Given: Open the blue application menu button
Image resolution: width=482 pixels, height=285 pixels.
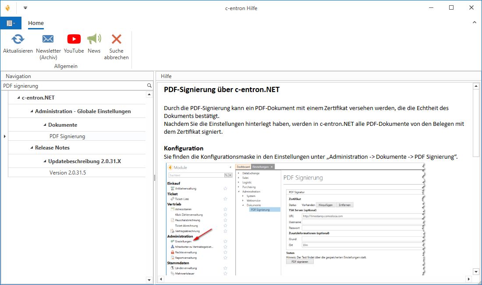Looking at the screenshot, I should point(11,23).
